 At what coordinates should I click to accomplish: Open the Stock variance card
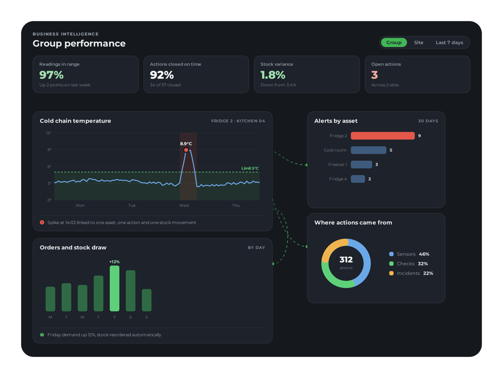tap(307, 74)
